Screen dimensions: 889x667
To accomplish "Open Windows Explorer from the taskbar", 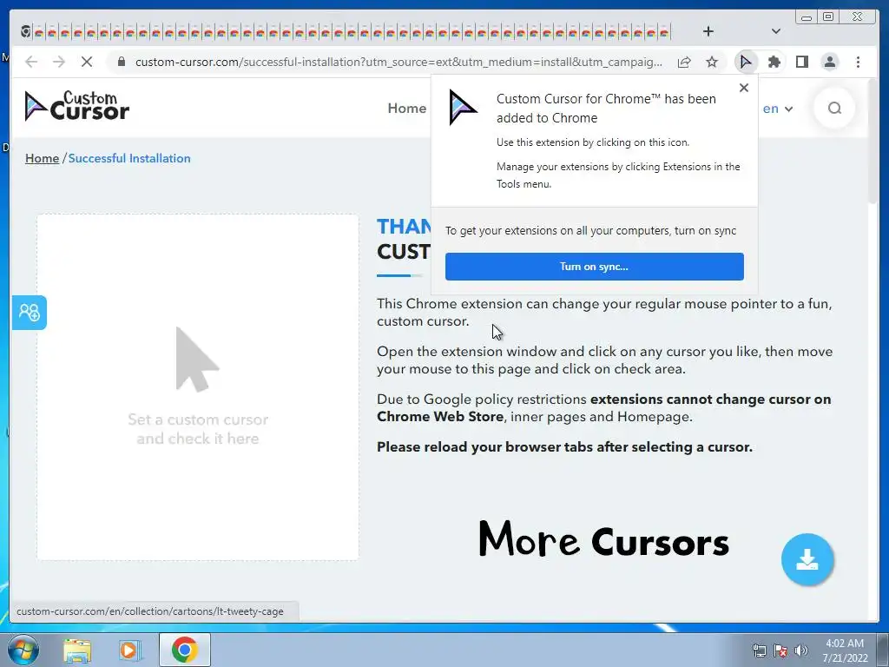I will pyautogui.click(x=77, y=650).
